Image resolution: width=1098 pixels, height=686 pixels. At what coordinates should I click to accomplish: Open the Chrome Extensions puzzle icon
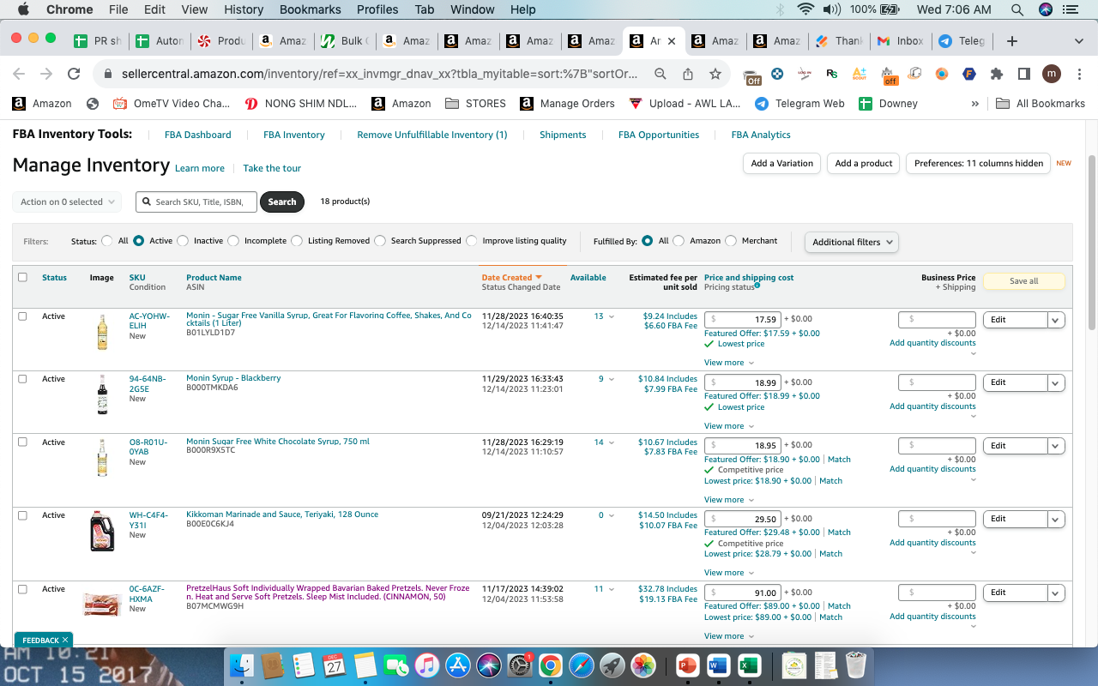[997, 75]
